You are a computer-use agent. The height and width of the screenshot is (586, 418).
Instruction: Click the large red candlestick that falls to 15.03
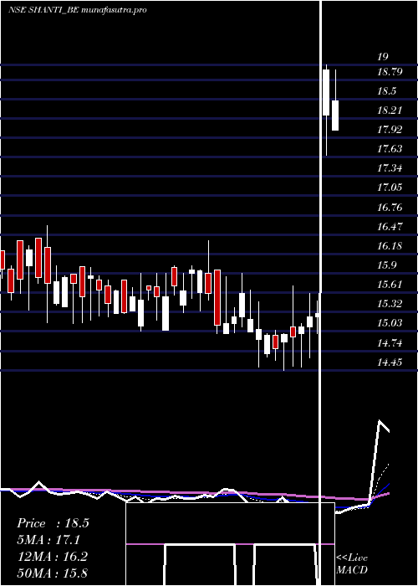[x=217, y=297]
